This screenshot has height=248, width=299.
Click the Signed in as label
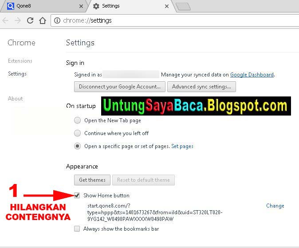[x=88, y=75]
